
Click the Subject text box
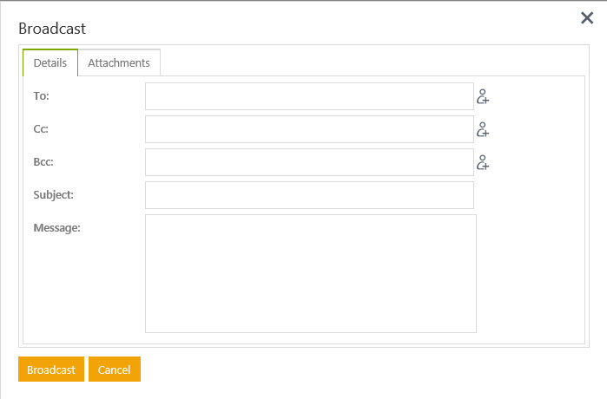tap(309, 195)
